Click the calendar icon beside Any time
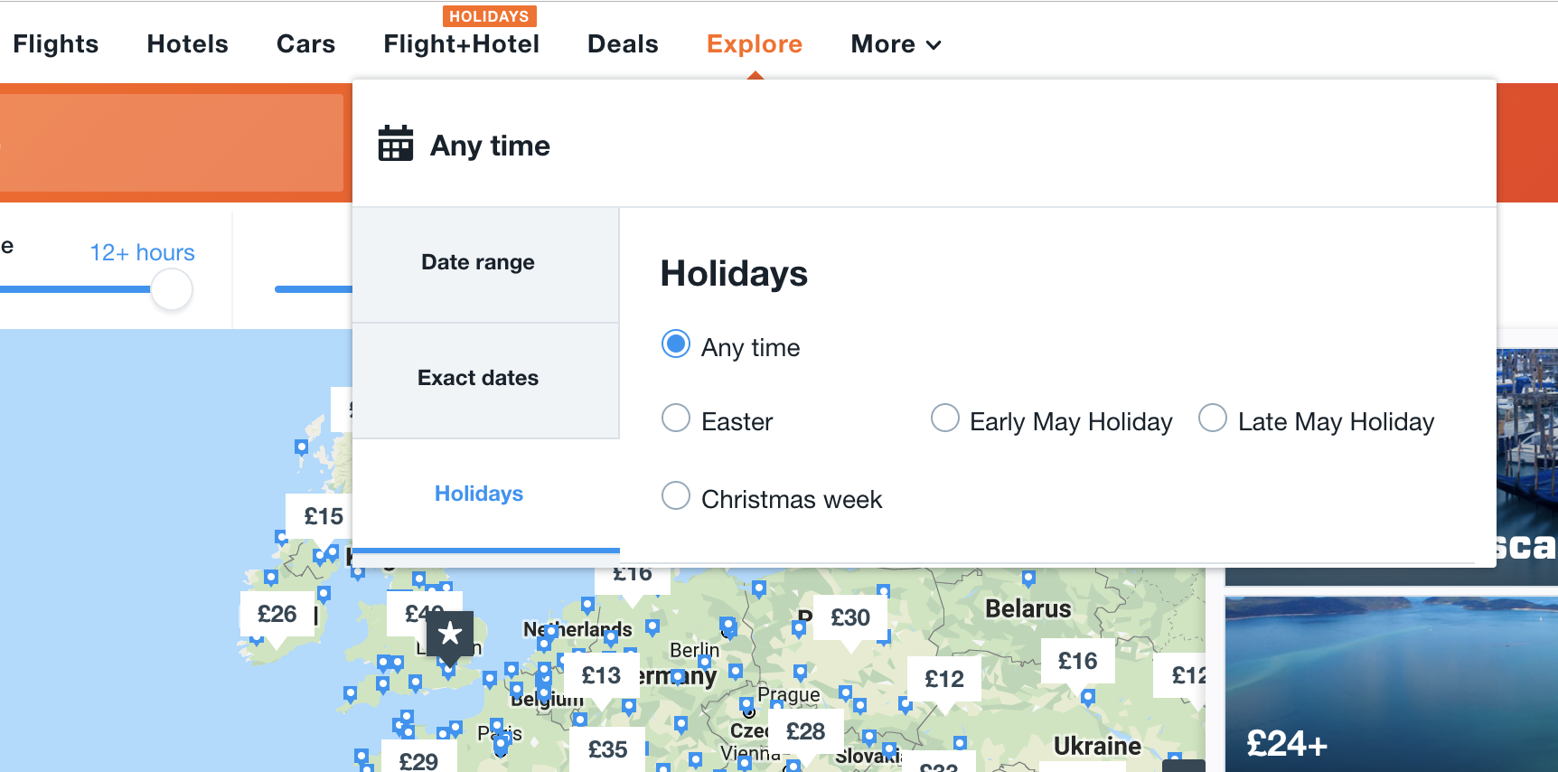The image size is (1558, 772). point(395,145)
